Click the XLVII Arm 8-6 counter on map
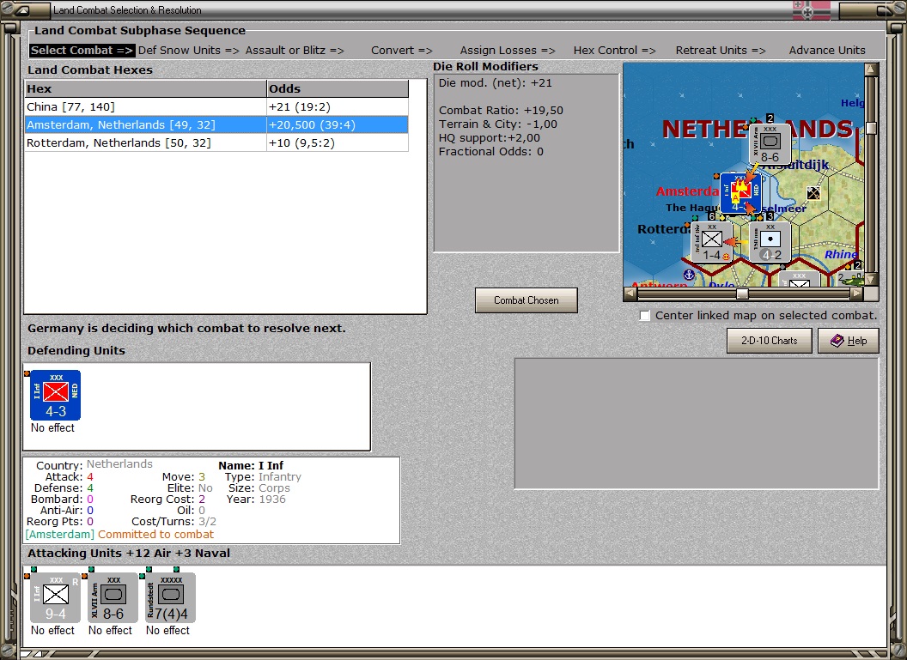 [x=770, y=144]
